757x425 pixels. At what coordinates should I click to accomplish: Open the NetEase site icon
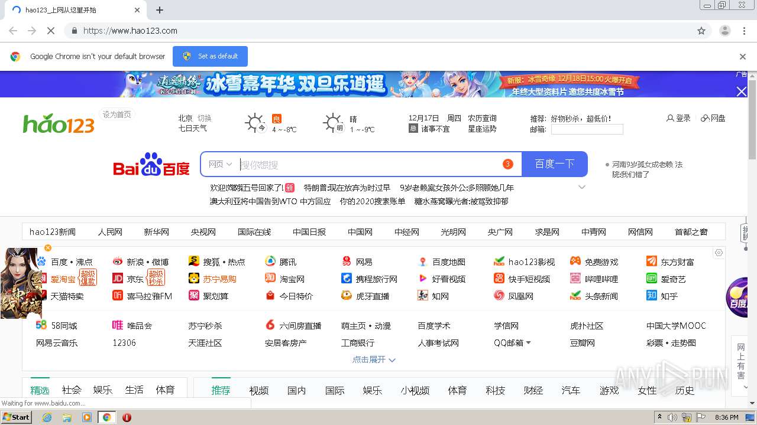(x=347, y=261)
